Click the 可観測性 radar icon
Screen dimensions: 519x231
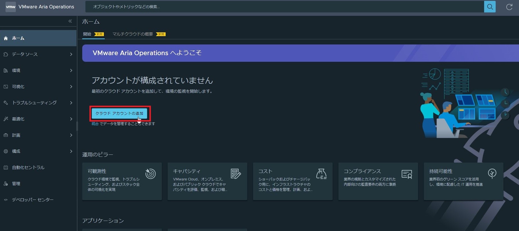coord(150,174)
